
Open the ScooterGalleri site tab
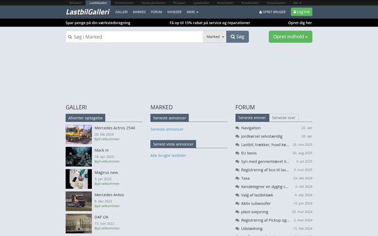124,3
